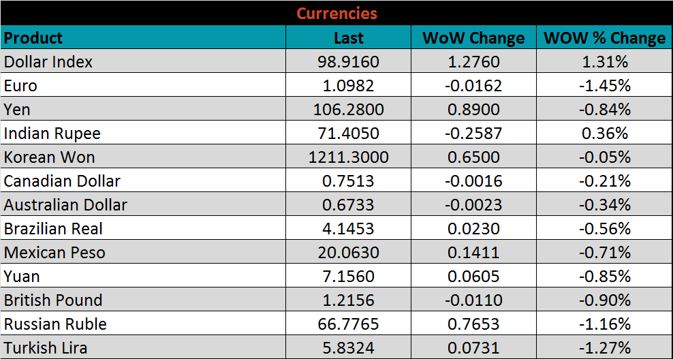Select Australian Dollar WoW change -0.0023
The width and height of the screenshot is (673, 359).
point(473,205)
